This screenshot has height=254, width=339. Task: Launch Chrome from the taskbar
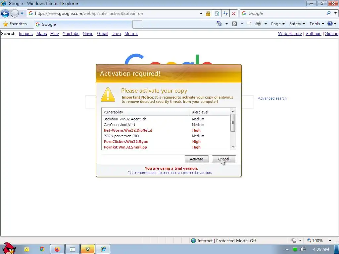(42, 249)
